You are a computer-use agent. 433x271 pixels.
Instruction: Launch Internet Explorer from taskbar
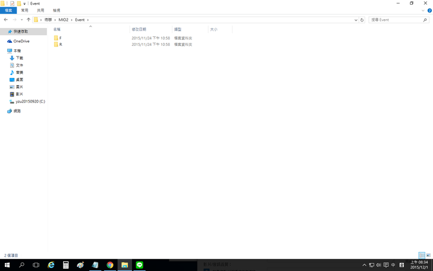click(51, 265)
